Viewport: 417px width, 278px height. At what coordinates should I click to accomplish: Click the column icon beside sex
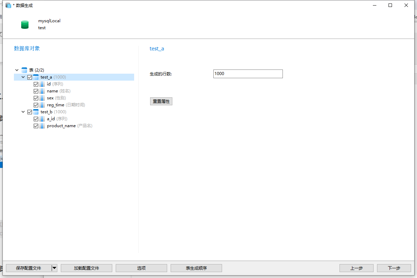[x=42, y=98]
